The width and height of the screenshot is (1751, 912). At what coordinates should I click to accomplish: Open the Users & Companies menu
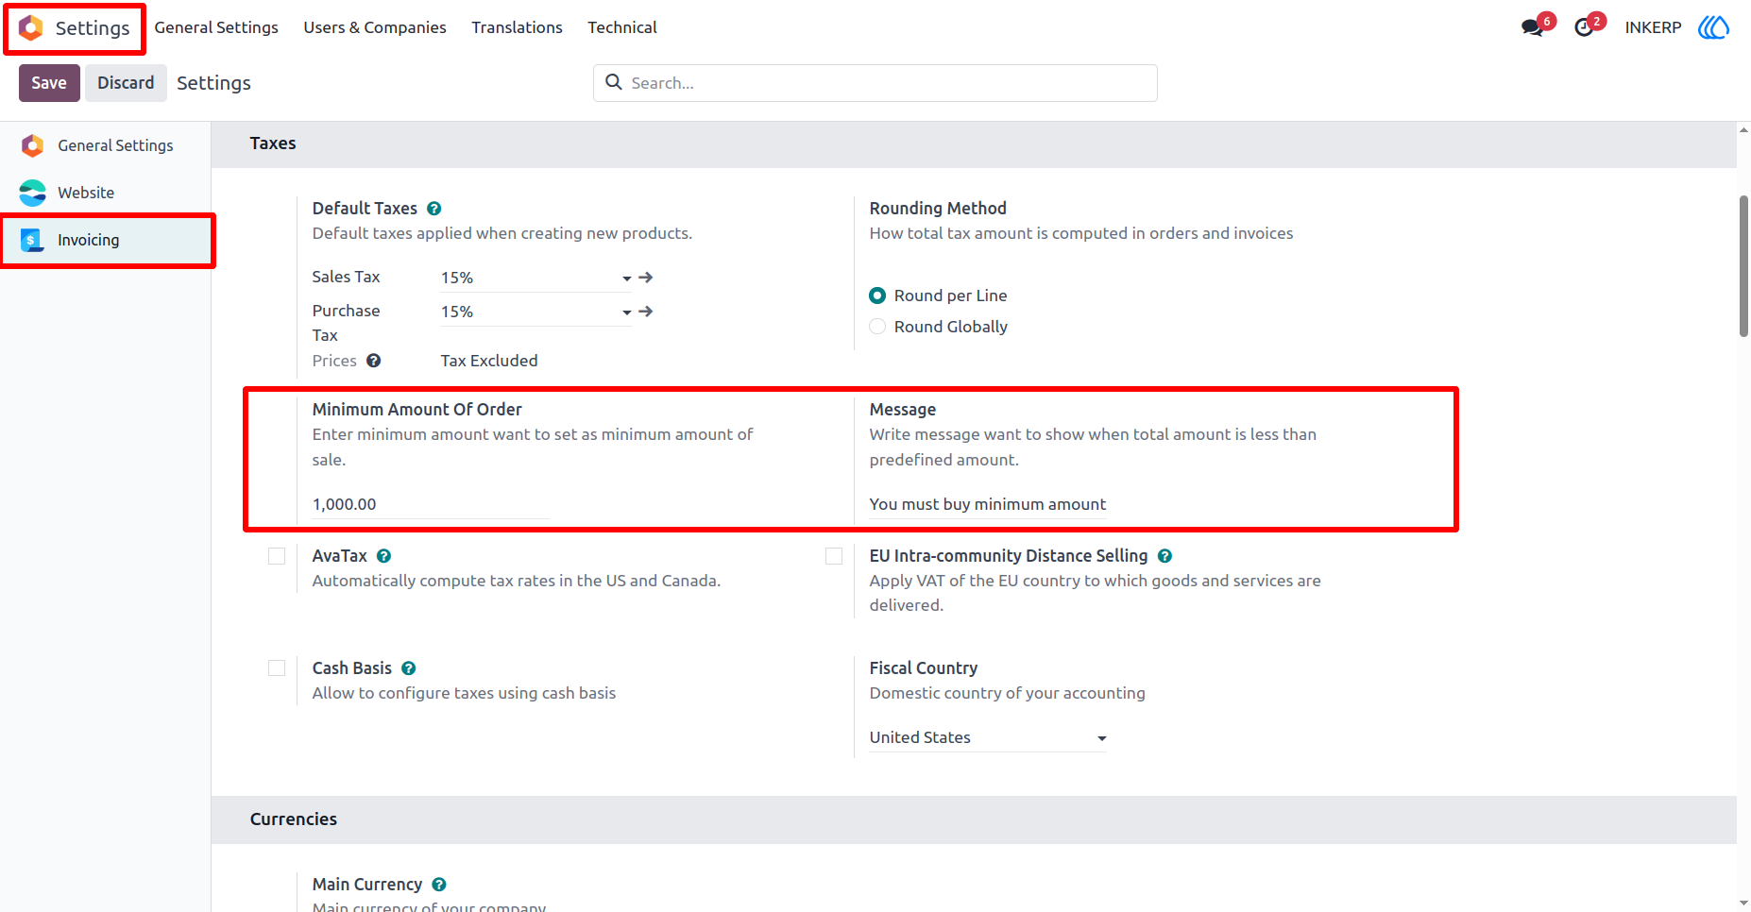[375, 27]
